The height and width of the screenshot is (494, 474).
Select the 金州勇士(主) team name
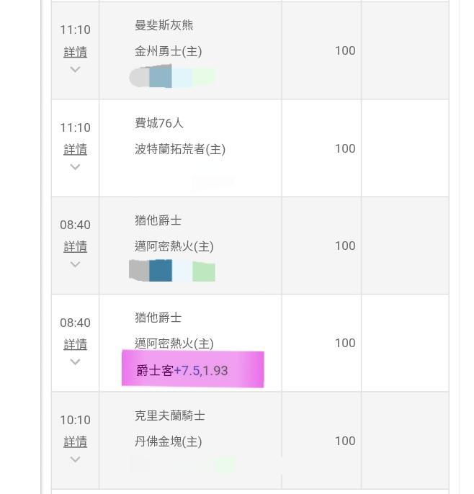pos(168,51)
